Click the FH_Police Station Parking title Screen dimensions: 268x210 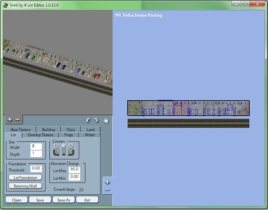(139, 15)
